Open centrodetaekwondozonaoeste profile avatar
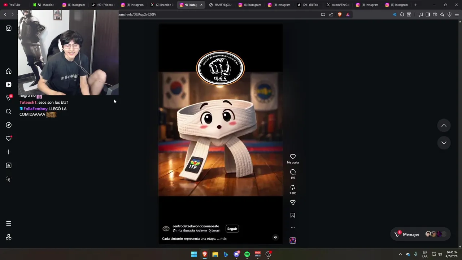The width and height of the screenshot is (462, 260). pyautogui.click(x=166, y=229)
